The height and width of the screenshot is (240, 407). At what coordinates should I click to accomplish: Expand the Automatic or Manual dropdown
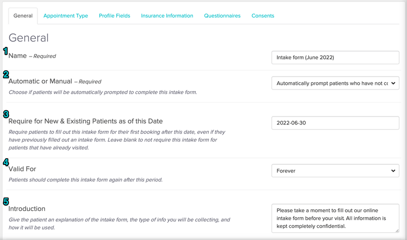coord(335,83)
